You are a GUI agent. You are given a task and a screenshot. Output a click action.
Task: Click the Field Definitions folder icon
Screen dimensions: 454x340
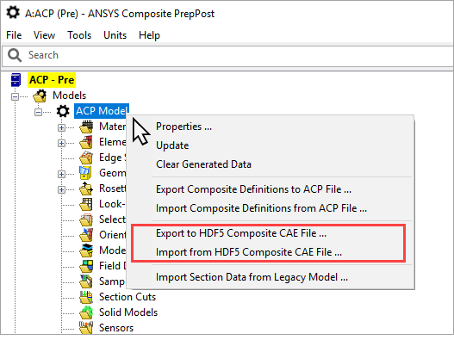86,266
